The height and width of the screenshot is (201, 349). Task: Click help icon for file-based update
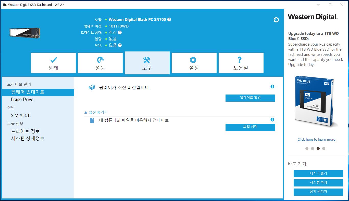click(272, 120)
